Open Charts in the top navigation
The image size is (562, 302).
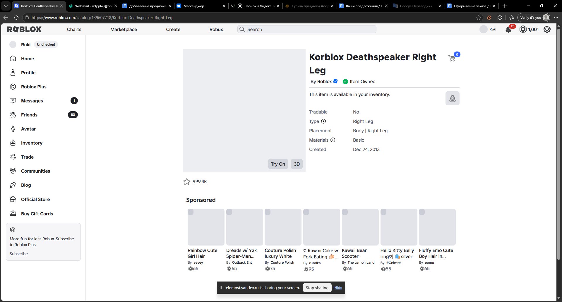click(x=74, y=29)
